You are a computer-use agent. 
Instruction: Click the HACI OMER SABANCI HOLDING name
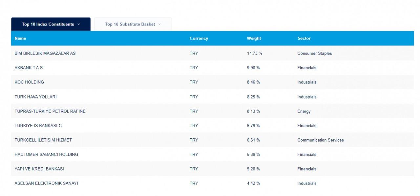(x=46, y=154)
